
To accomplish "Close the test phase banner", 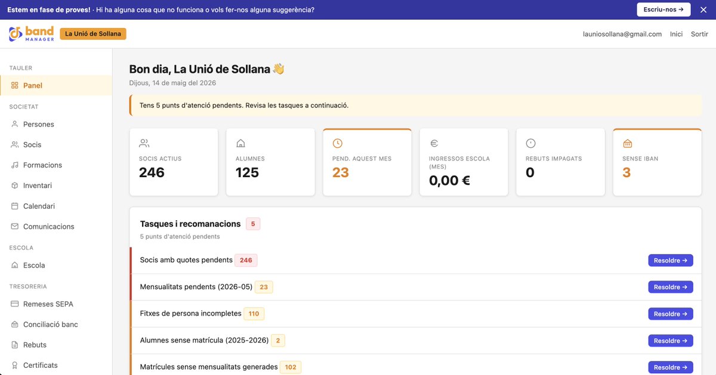I will (x=703, y=10).
